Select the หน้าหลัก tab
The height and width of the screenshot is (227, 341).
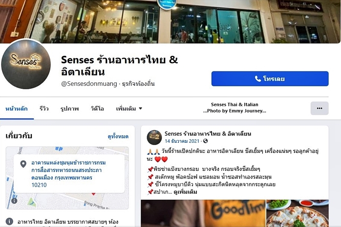pos(17,108)
